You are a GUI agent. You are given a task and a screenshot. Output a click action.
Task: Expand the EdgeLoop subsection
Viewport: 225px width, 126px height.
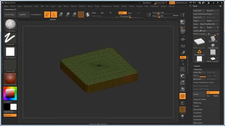[197, 103]
